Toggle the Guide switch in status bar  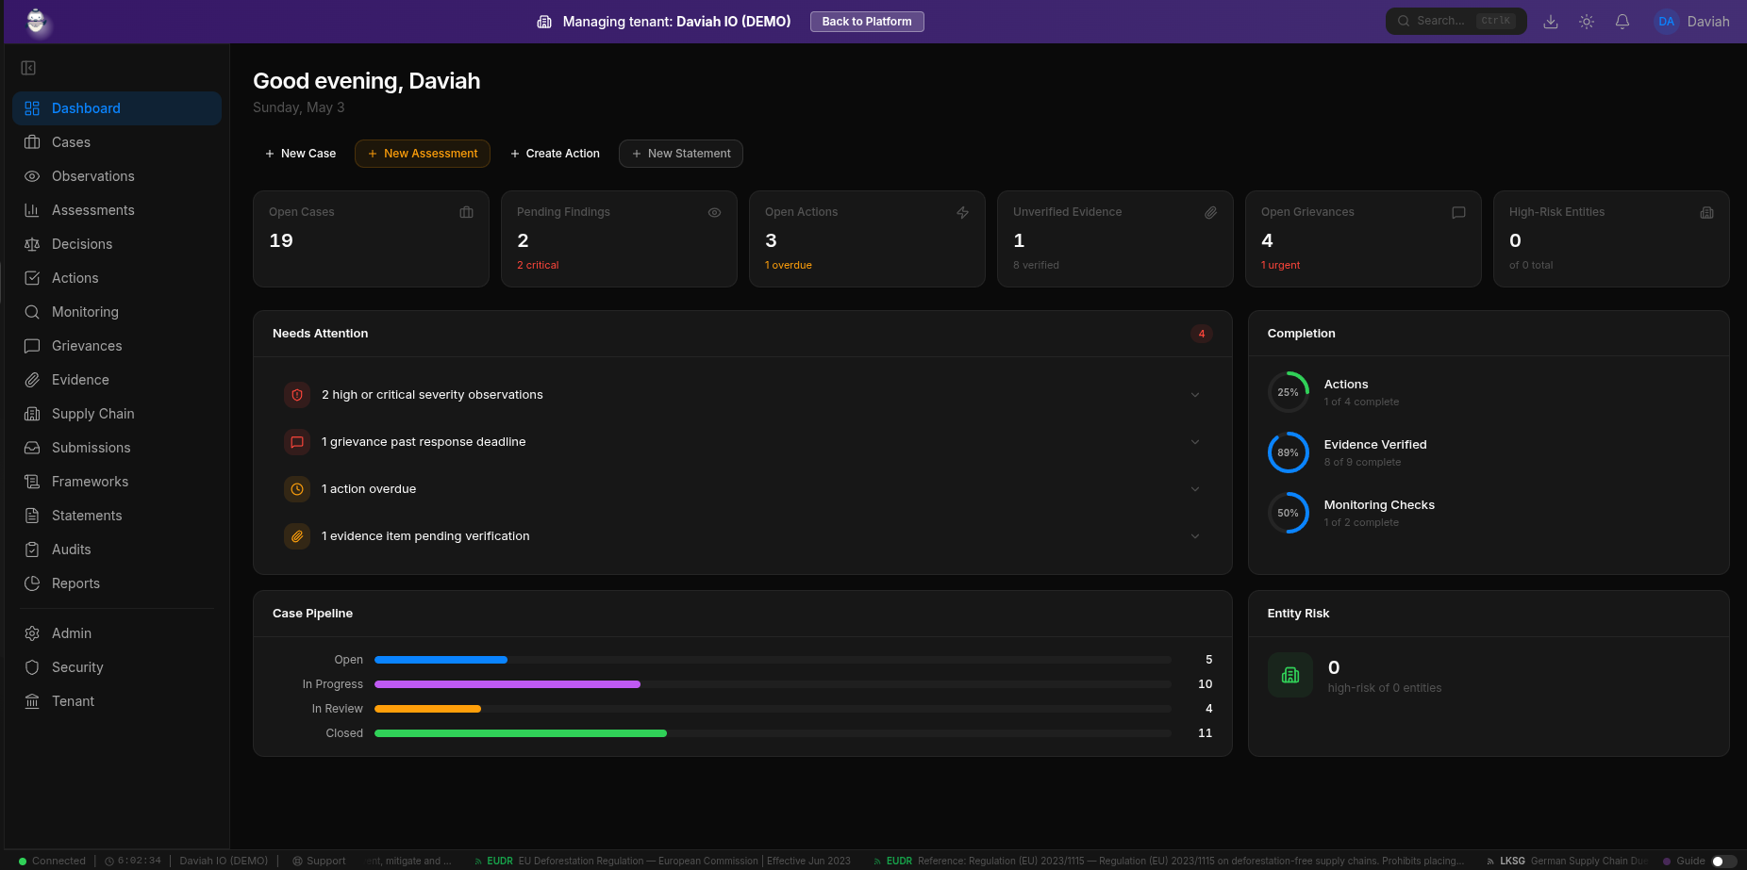pyautogui.click(x=1723, y=861)
